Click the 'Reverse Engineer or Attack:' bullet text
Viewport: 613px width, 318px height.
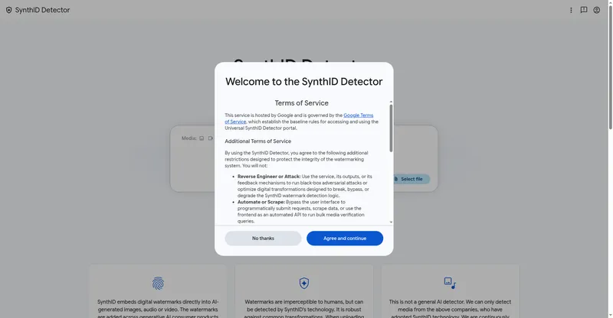point(269,177)
